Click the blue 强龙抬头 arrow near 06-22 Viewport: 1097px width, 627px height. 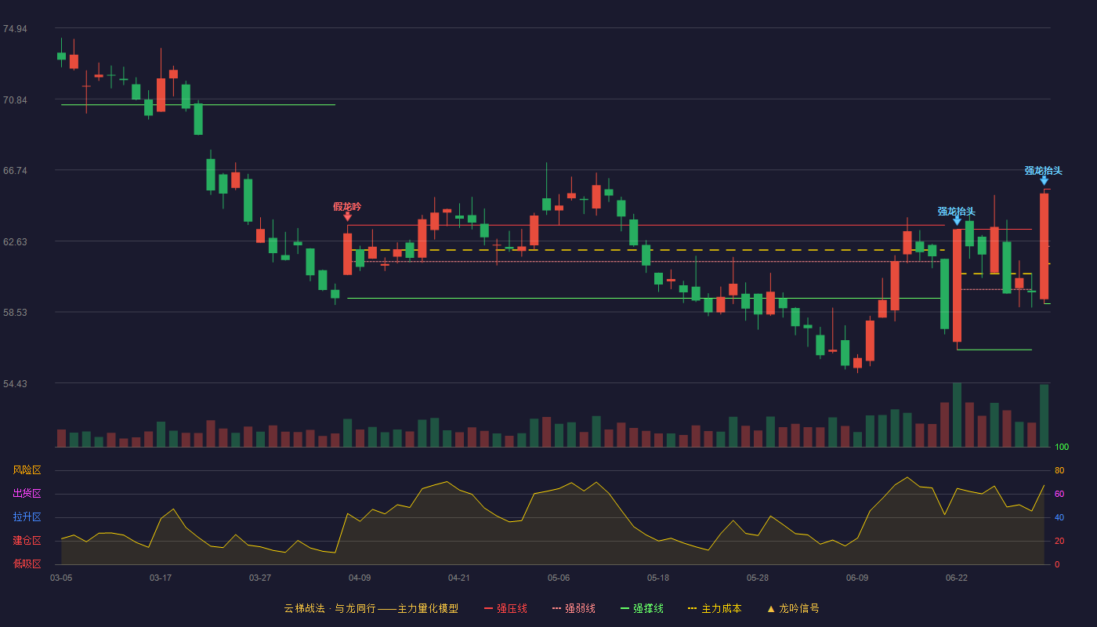coord(957,221)
